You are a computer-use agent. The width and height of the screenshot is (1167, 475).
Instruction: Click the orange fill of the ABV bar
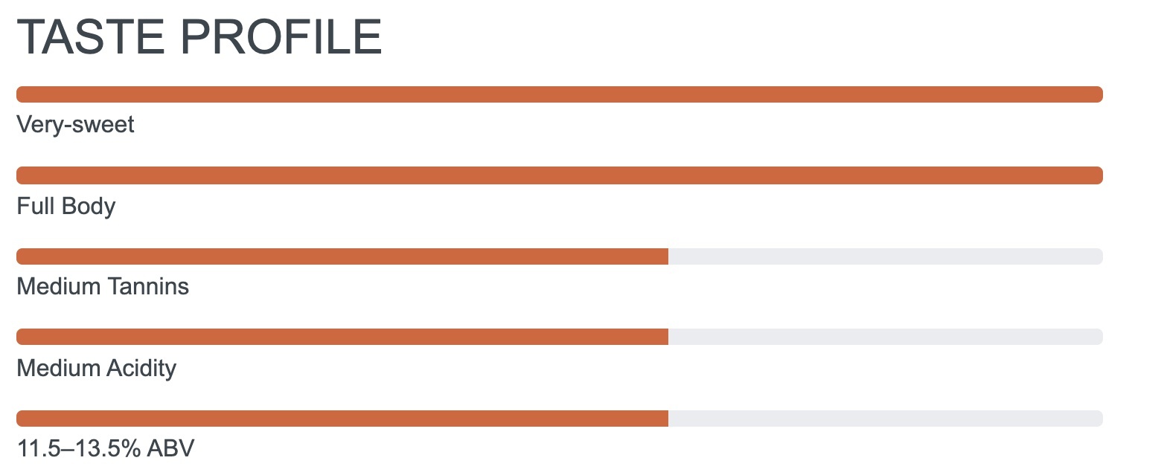(x=342, y=418)
